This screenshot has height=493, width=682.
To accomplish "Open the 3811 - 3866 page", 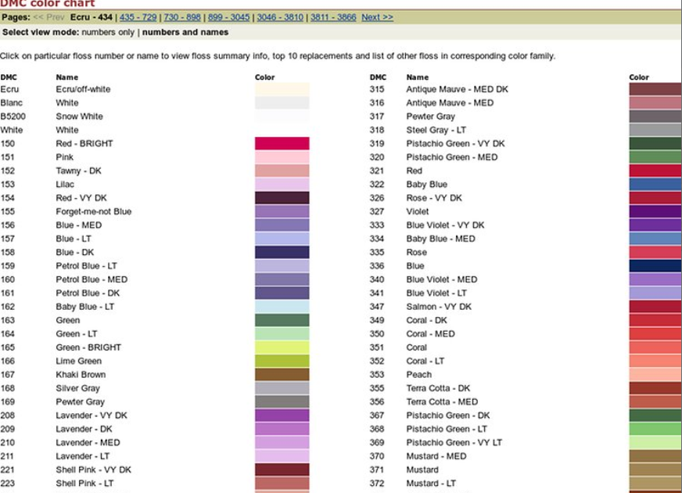I will coord(333,17).
